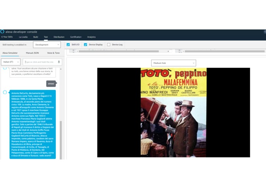
Task: Toggle the Skill I/O checkbox
Action: [x=68, y=45]
